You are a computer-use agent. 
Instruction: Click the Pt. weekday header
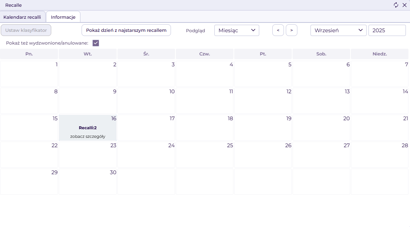click(x=263, y=54)
